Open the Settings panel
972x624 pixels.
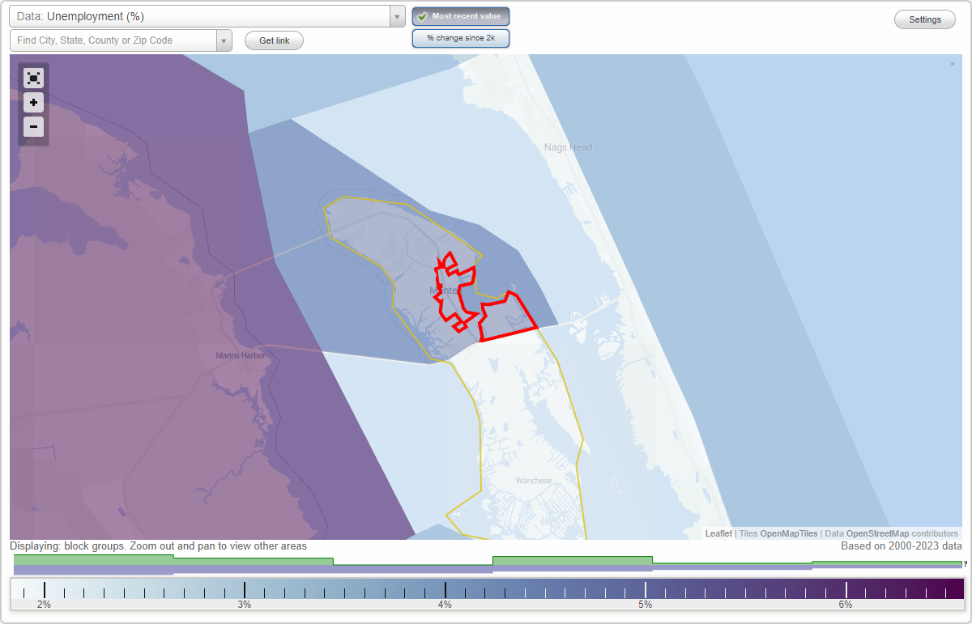[924, 19]
